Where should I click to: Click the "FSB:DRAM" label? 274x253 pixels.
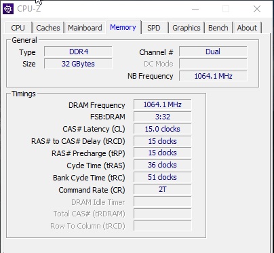coord(108,117)
